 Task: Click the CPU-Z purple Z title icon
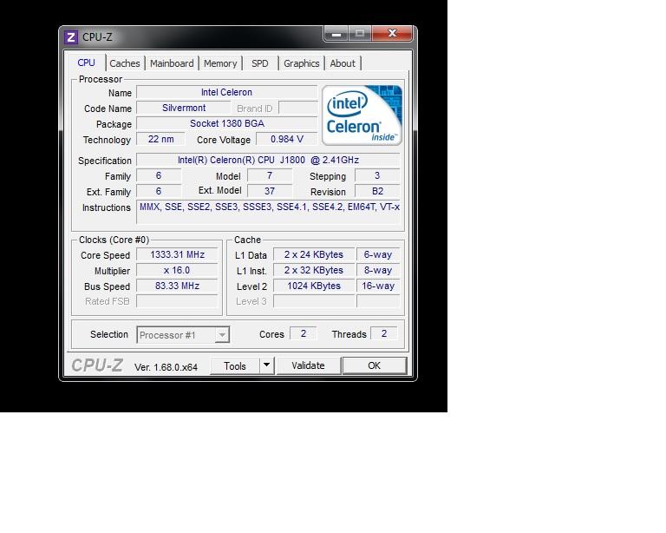(x=71, y=37)
